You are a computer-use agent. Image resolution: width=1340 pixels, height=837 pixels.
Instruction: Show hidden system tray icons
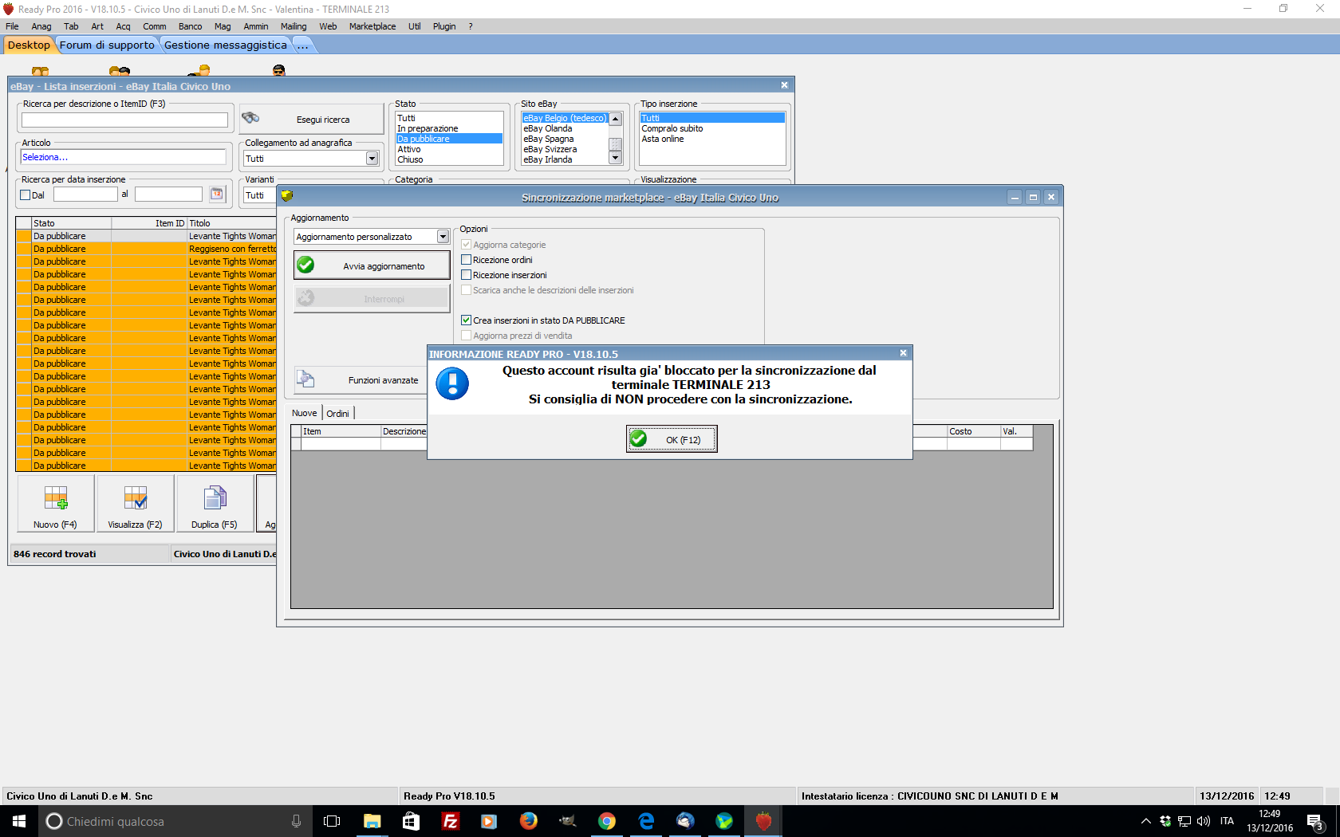(1145, 821)
